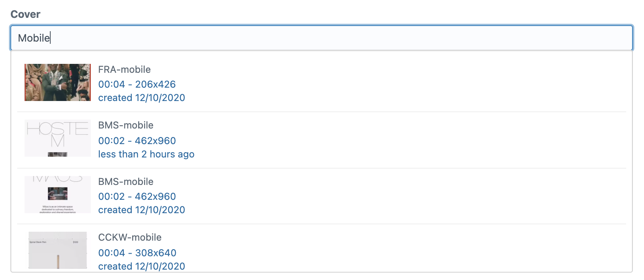
Task: Click the 462x960 line above "less than 2 hours ago"
Action: (137, 141)
